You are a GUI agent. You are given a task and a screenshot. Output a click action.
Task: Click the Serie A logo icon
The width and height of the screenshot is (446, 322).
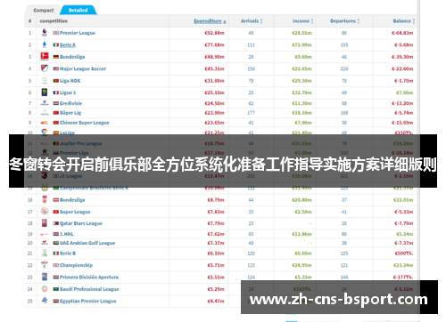(x=45, y=44)
